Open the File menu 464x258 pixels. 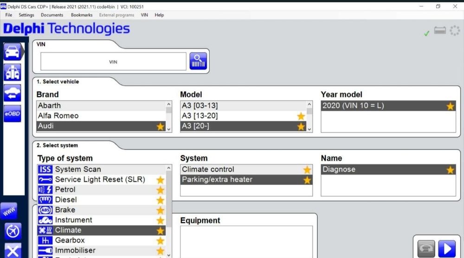pos(8,15)
